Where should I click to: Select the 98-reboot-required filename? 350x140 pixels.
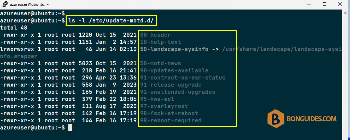pyautogui.click(x=171, y=121)
